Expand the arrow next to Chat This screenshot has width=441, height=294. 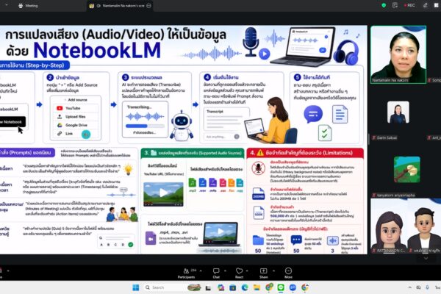click(225, 271)
